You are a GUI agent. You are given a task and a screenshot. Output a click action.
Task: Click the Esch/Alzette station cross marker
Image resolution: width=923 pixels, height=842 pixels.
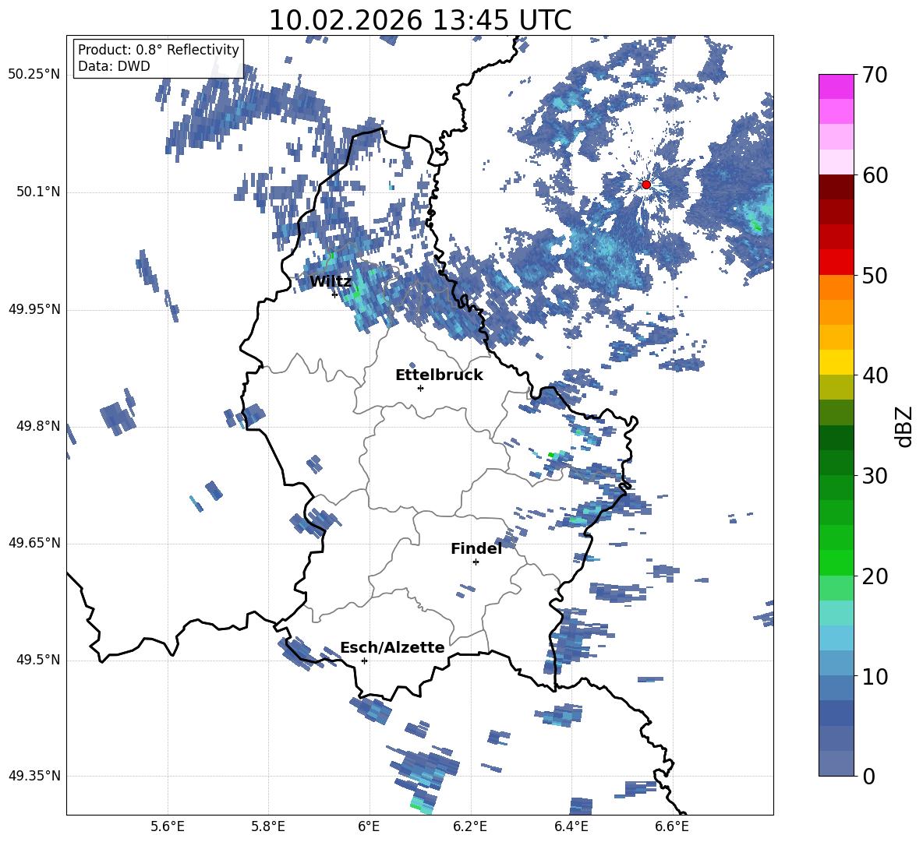coord(364,661)
